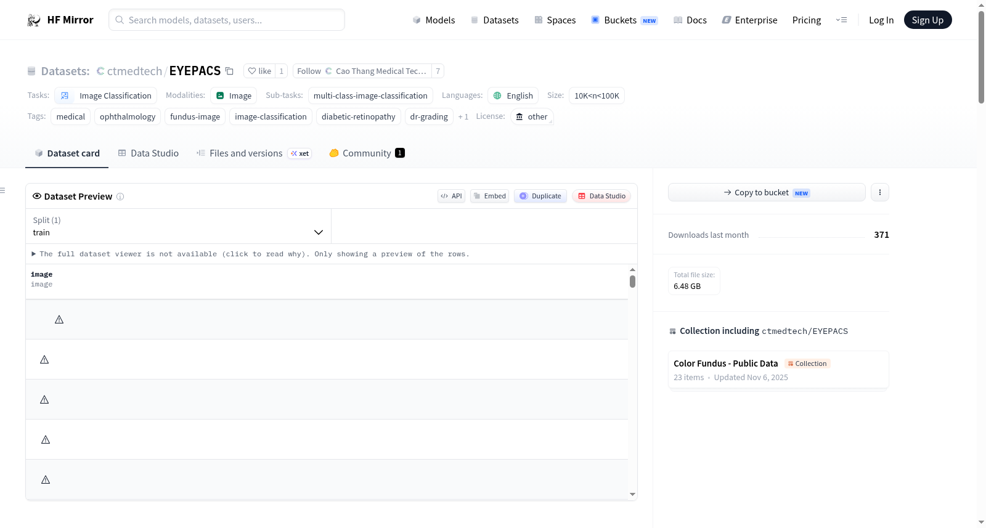Click the Image modality tag
This screenshot has height=528, width=986.
tap(234, 95)
